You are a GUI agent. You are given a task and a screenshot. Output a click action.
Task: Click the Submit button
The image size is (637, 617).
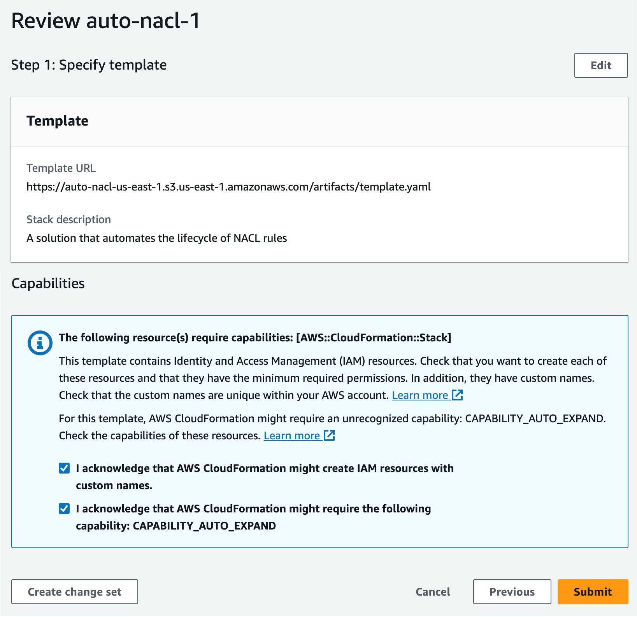[592, 592]
